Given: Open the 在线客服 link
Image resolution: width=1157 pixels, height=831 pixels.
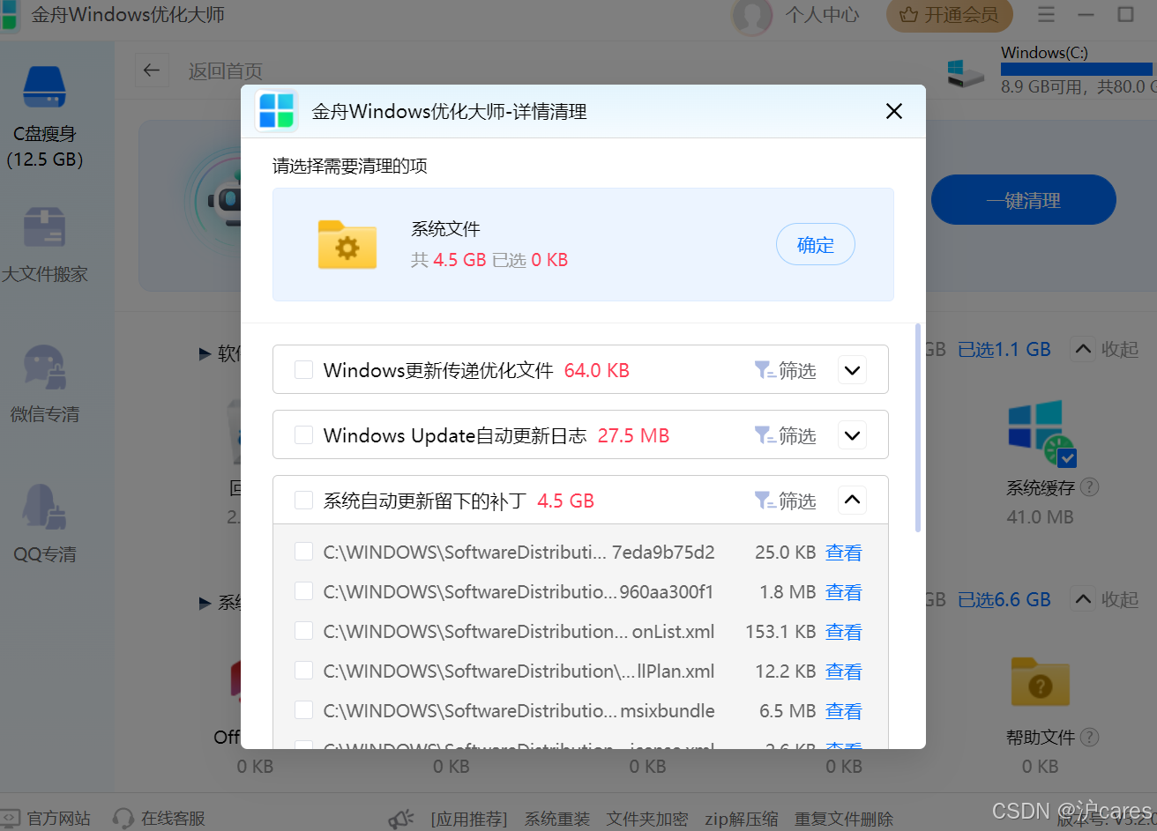Looking at the screenshot, I should coord(173,819).
